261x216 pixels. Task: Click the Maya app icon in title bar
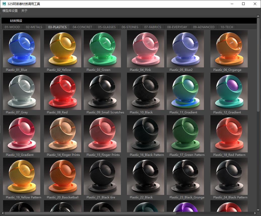(4, 4)
